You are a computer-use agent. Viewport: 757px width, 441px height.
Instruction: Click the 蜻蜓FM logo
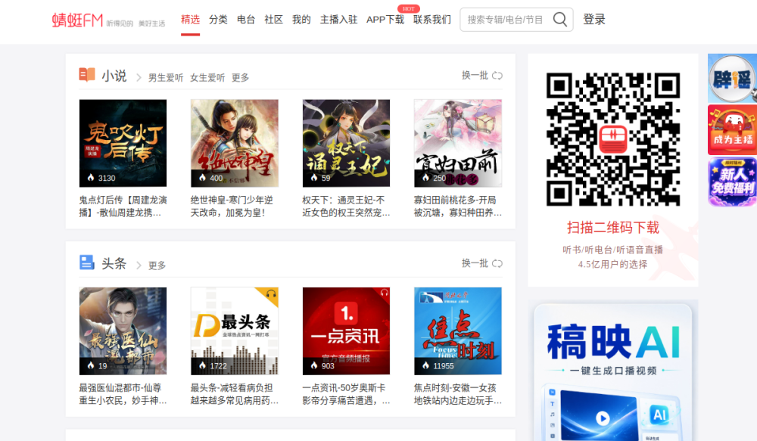(78, 20)
